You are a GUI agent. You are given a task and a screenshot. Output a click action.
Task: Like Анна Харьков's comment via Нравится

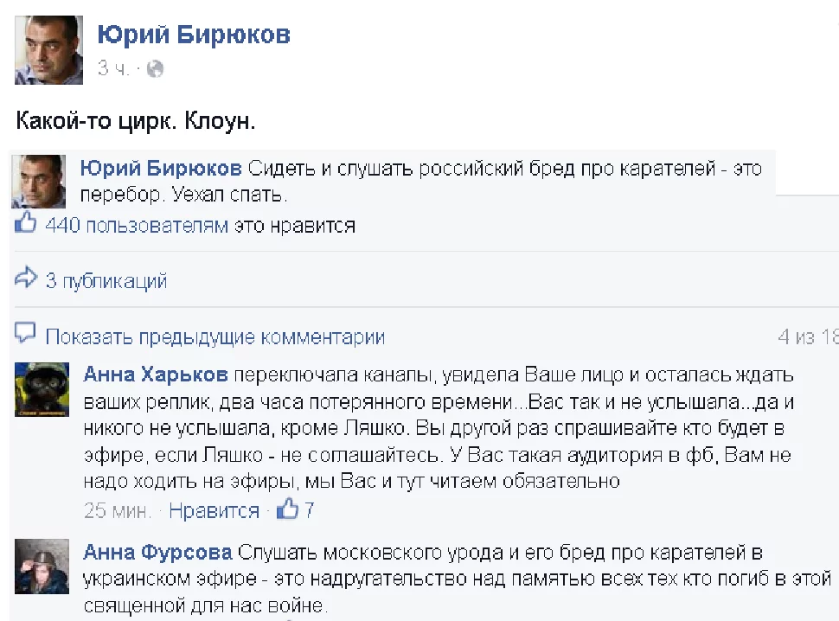pyautogui.click(x=214, y=510)
